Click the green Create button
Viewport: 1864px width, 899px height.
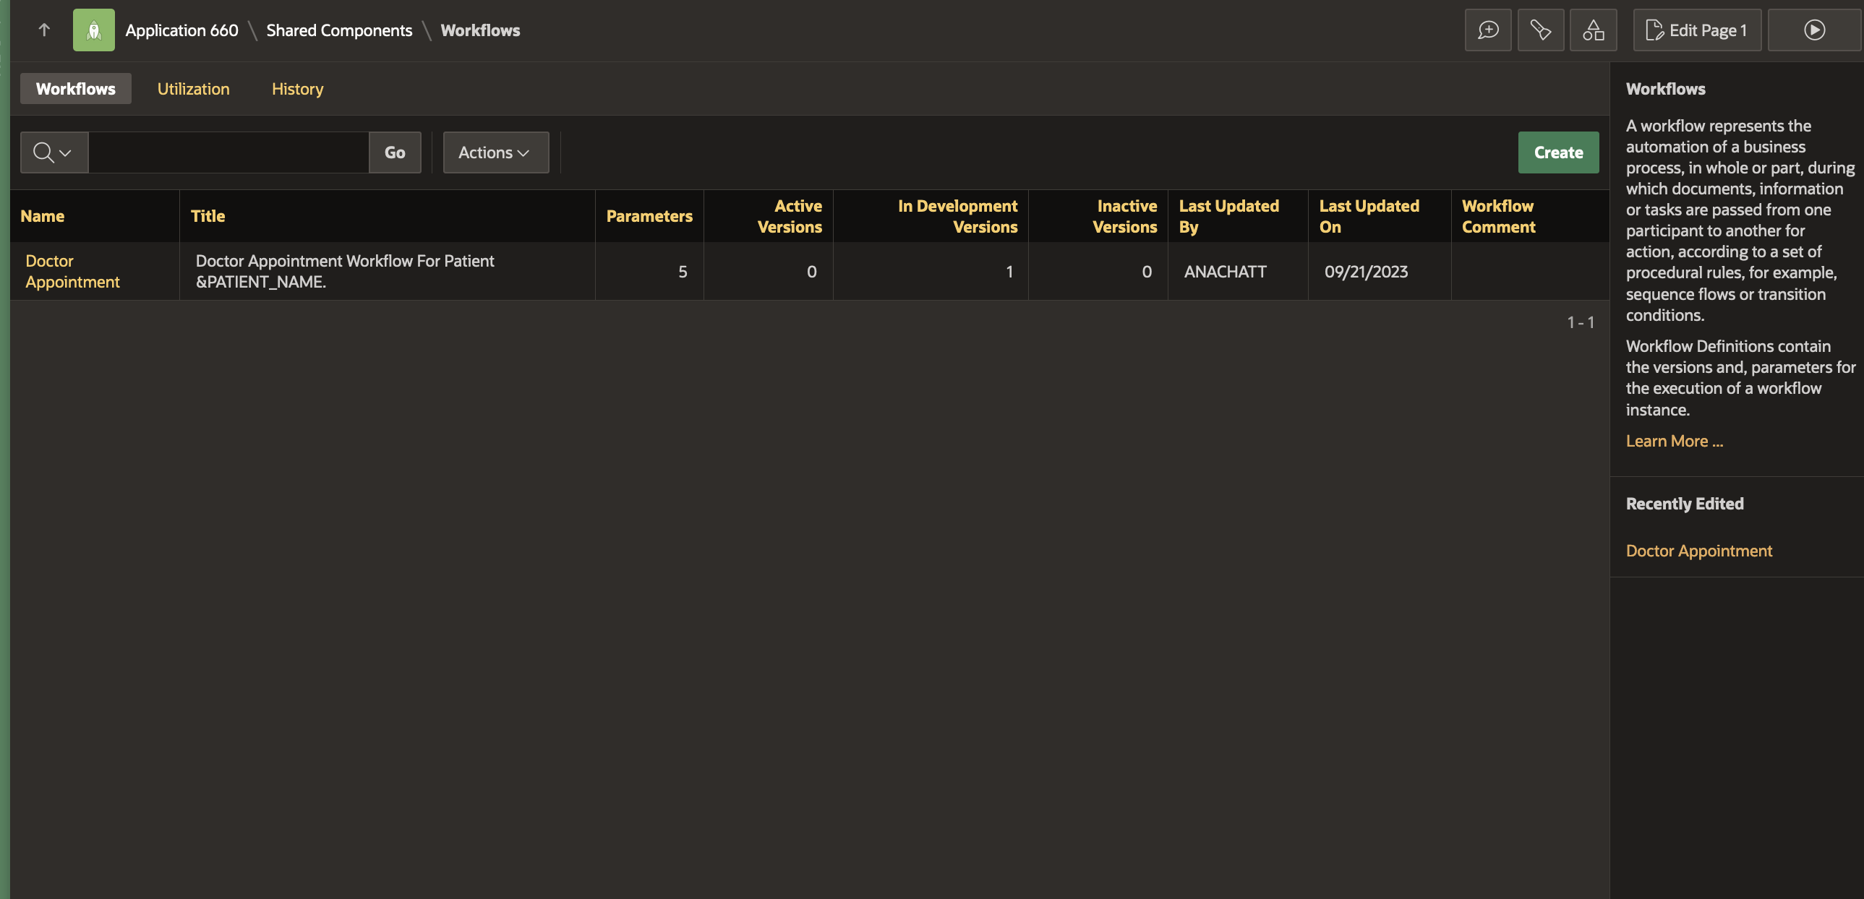click(x=1558, y=152)
